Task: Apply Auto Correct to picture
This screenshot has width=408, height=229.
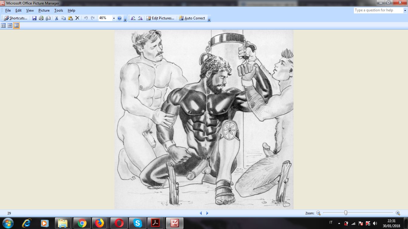Action: [x=192, y=18]
